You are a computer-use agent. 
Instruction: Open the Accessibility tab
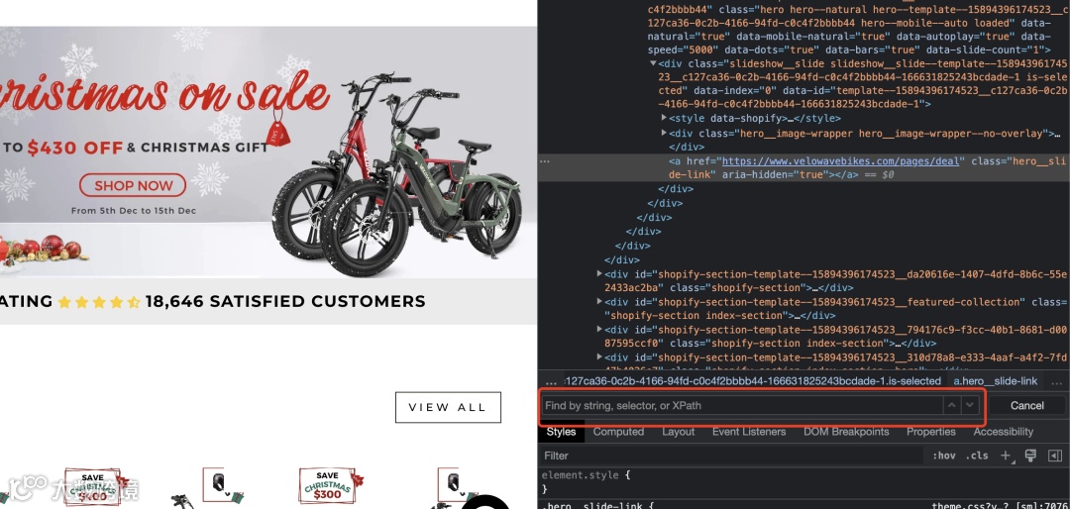[x=1003, y=432]
